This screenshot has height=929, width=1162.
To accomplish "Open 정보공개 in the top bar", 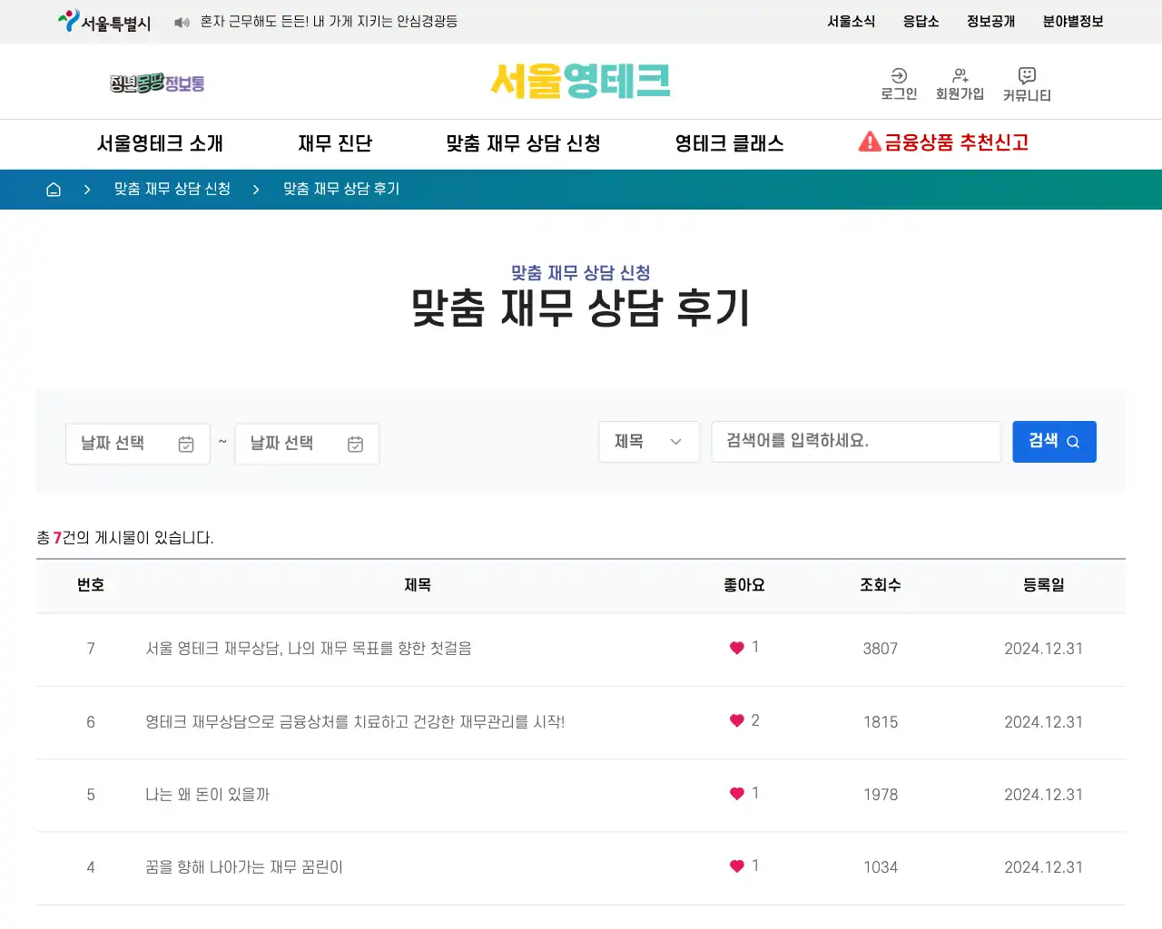I will coord(990,21).
